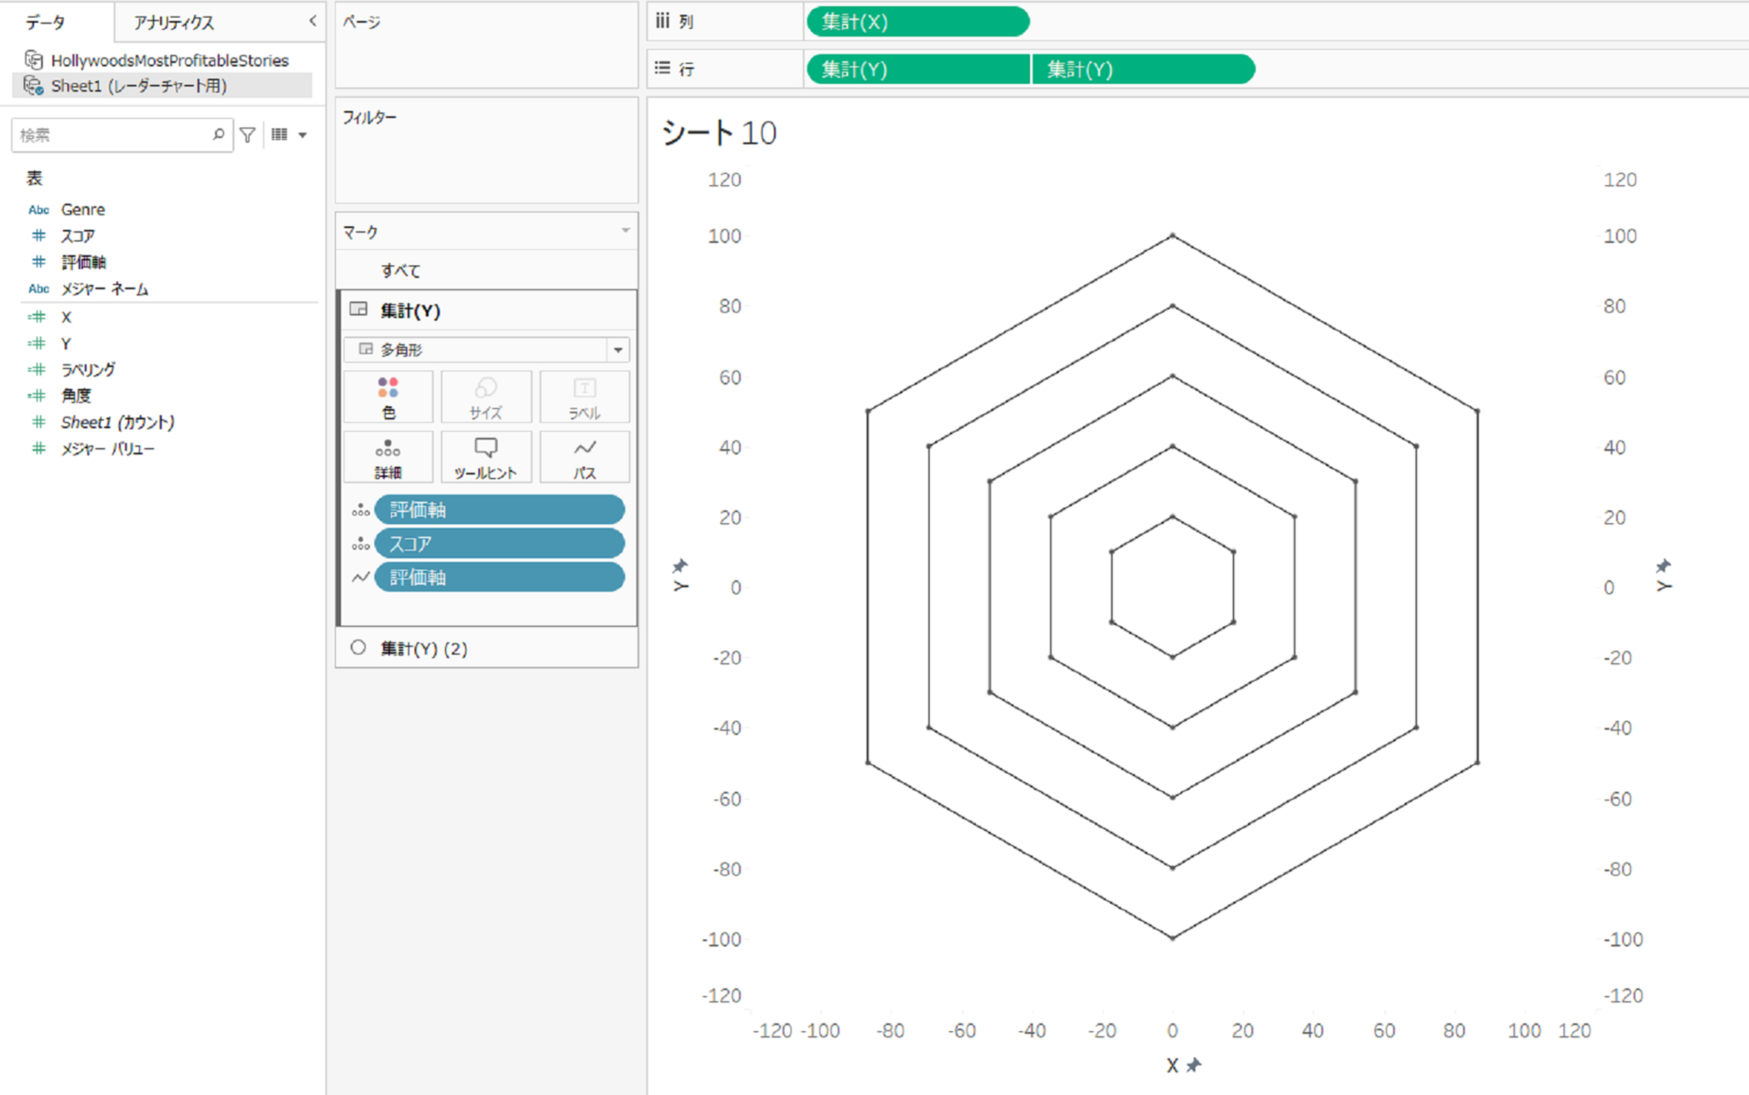This screenshot has width=1749, height=1095.
Task: Open the Size marks card
Action: (485, 397)
